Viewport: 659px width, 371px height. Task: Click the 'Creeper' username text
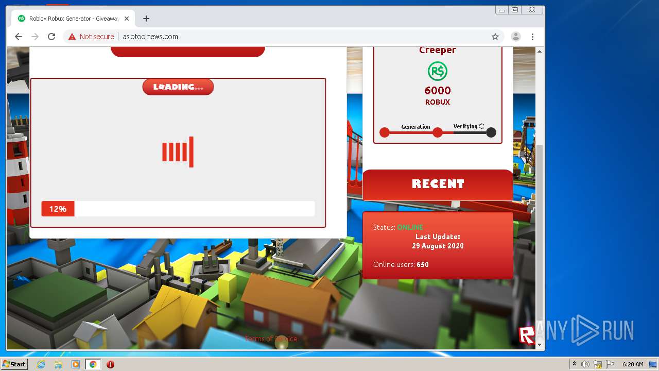(x=438, y=50)
